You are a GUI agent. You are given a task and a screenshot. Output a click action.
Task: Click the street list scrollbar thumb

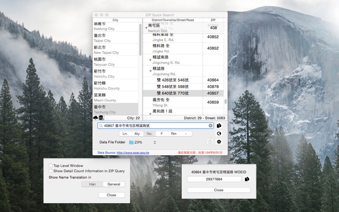coord(225,101)
